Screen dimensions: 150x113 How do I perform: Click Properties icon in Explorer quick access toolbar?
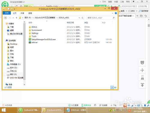click(9, 9)
